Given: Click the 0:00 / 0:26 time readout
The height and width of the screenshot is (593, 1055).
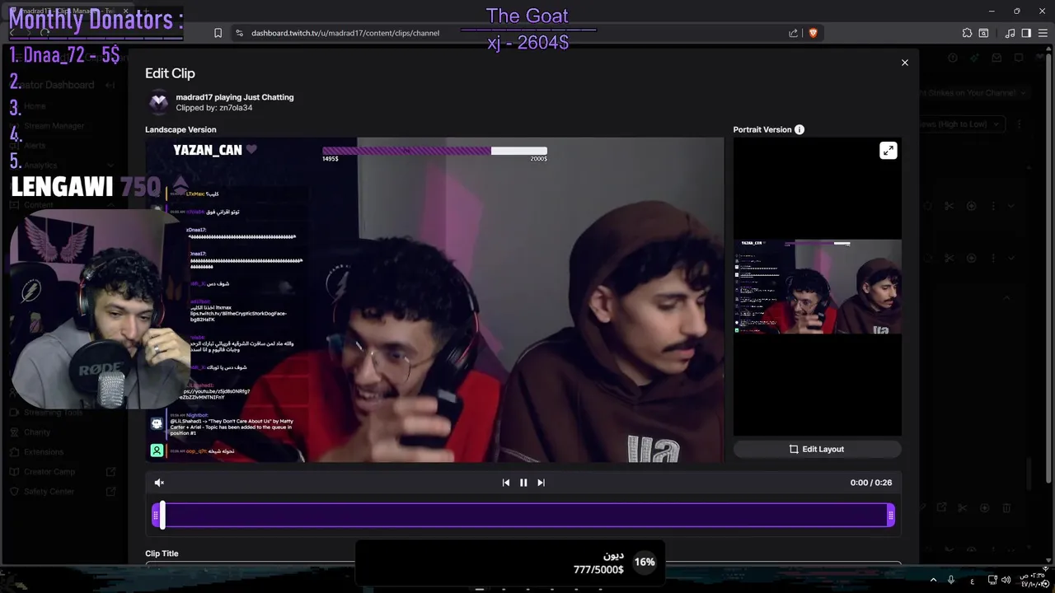Looking at the screenshot, I should click(x=870, y=483).
